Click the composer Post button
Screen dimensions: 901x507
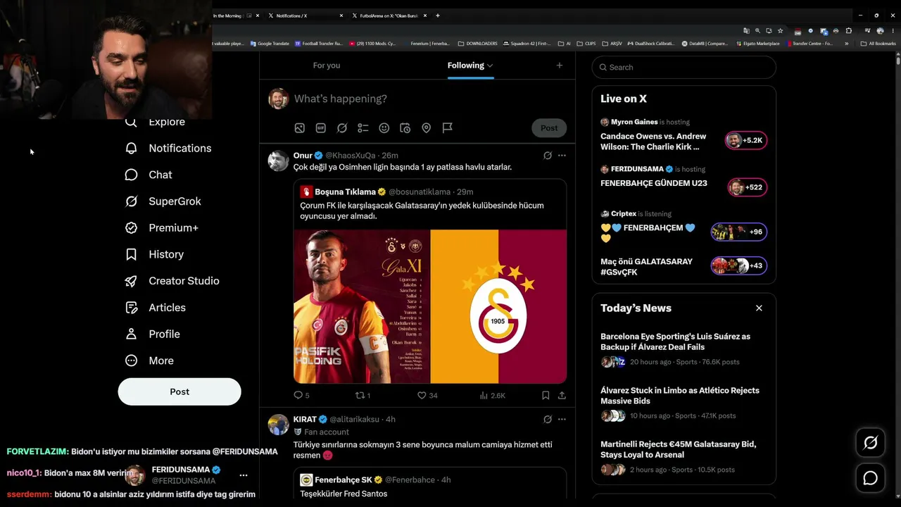point(549,128)
